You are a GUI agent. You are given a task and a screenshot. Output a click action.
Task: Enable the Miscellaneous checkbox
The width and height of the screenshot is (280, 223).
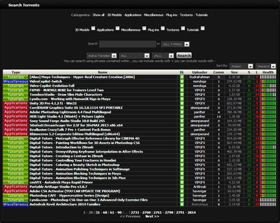[144, 28]
